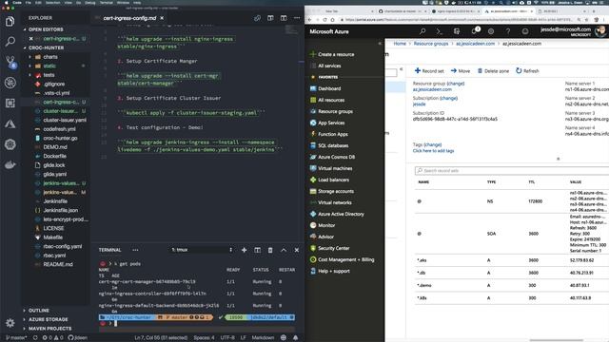This screenshot has width=609, height=342.
Task: Open Azure Cloud Shell icon
Action: [440, 31]
